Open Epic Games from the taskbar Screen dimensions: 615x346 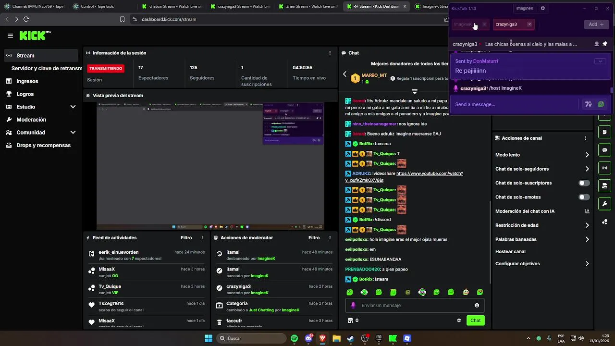click(379, 338)
